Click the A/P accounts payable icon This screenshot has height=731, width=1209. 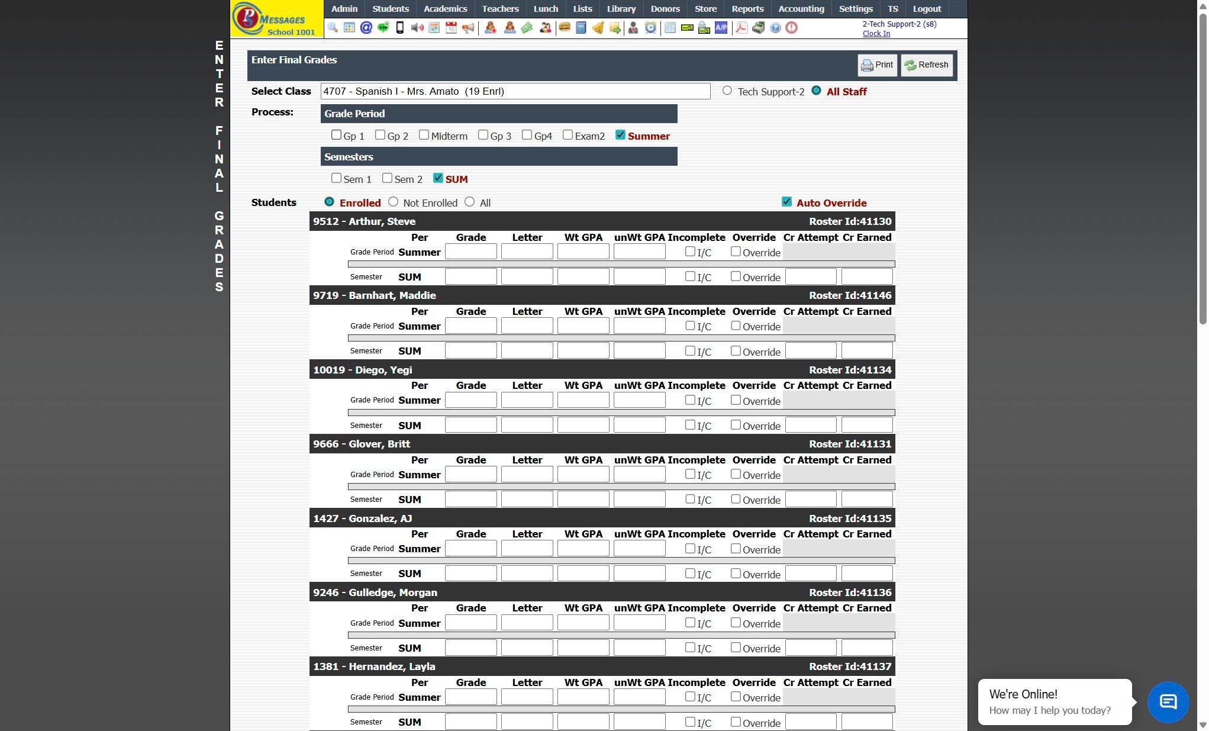tap(721, 28)
